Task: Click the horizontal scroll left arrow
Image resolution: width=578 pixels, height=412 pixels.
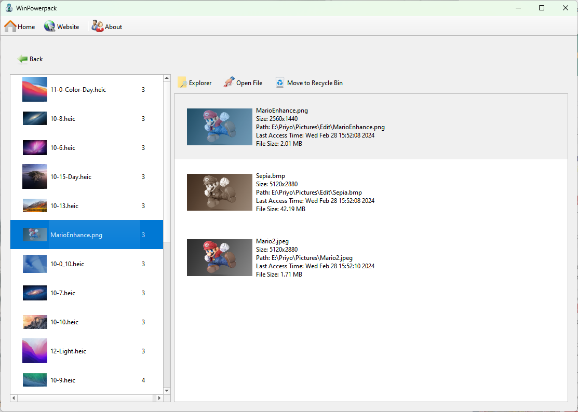Action: pos(14,398)
